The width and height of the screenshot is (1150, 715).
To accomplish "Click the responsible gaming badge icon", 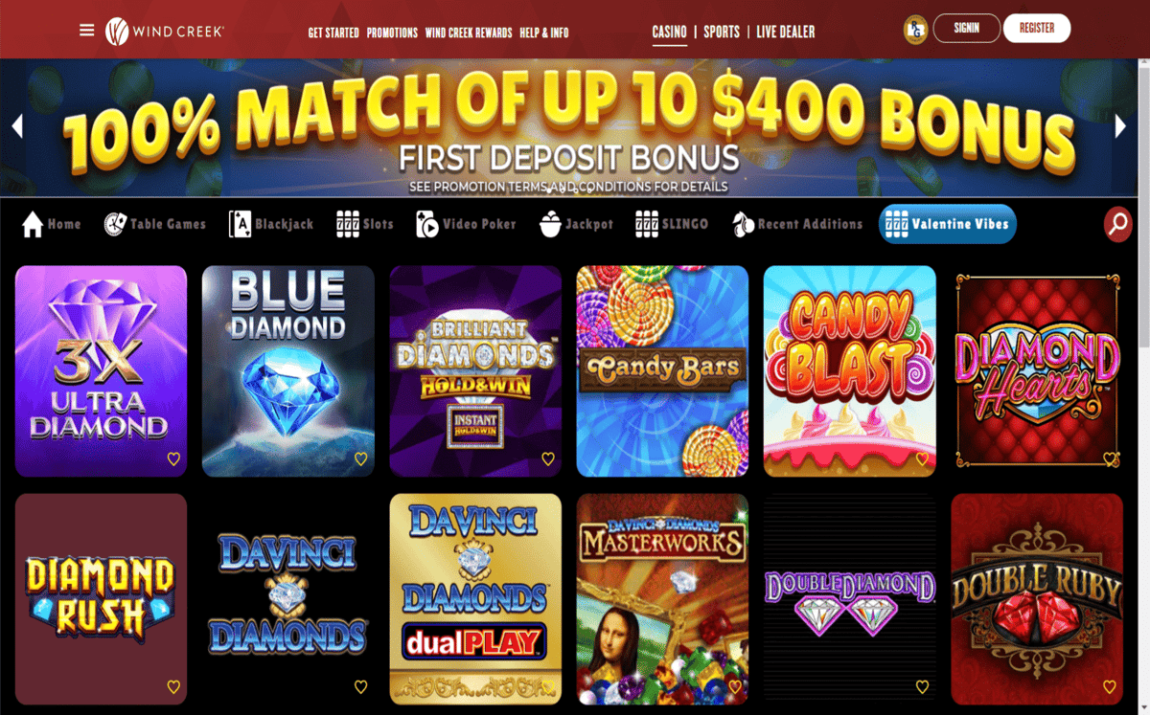I will click(914, 30).
